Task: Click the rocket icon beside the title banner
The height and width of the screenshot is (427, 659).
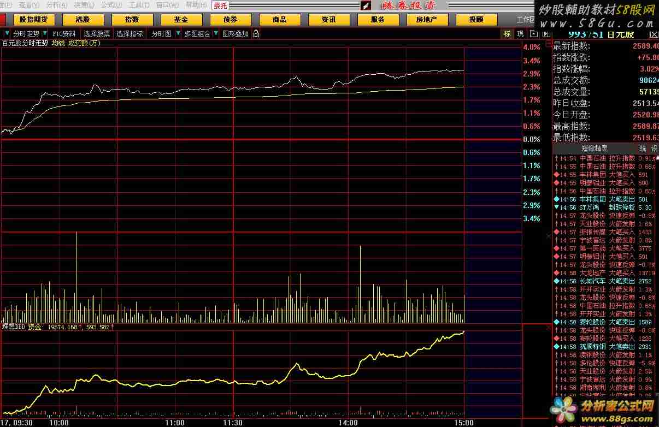Action: [x=366, y=5]
